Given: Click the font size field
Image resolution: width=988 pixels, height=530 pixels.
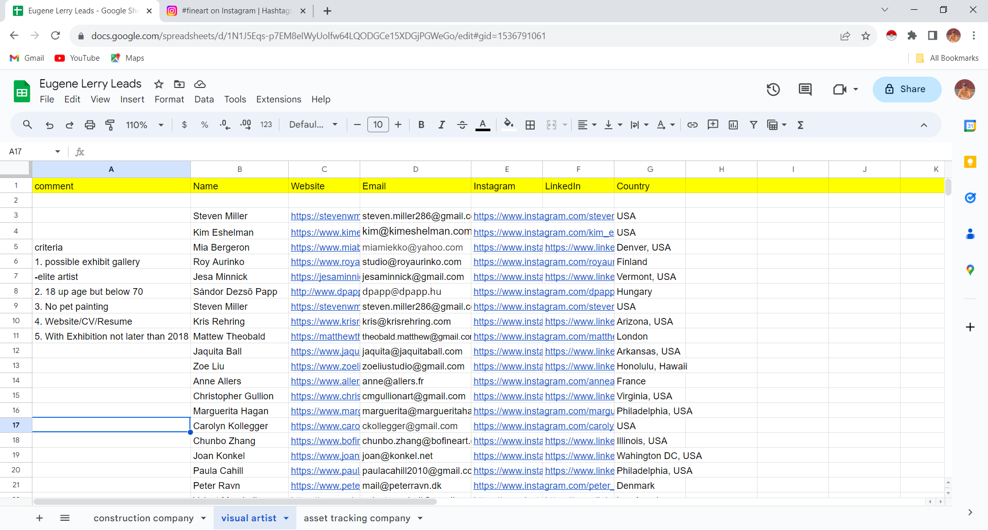Looking at the screenshot, I should click(378, 125).
